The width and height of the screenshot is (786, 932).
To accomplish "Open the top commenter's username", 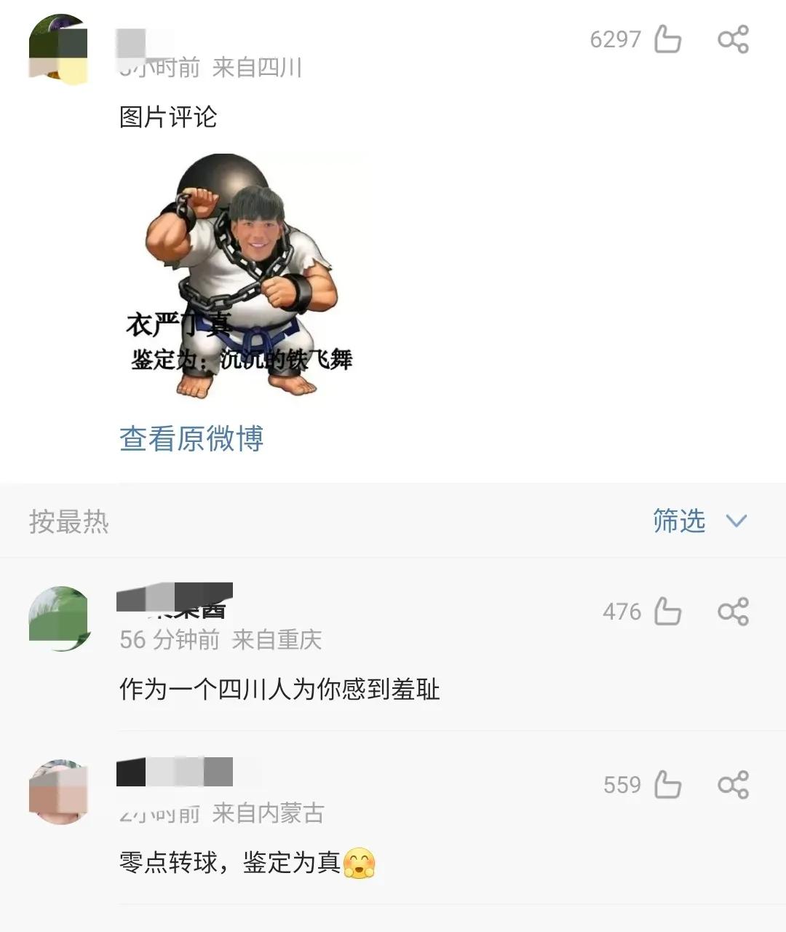I will click(146, 42).
